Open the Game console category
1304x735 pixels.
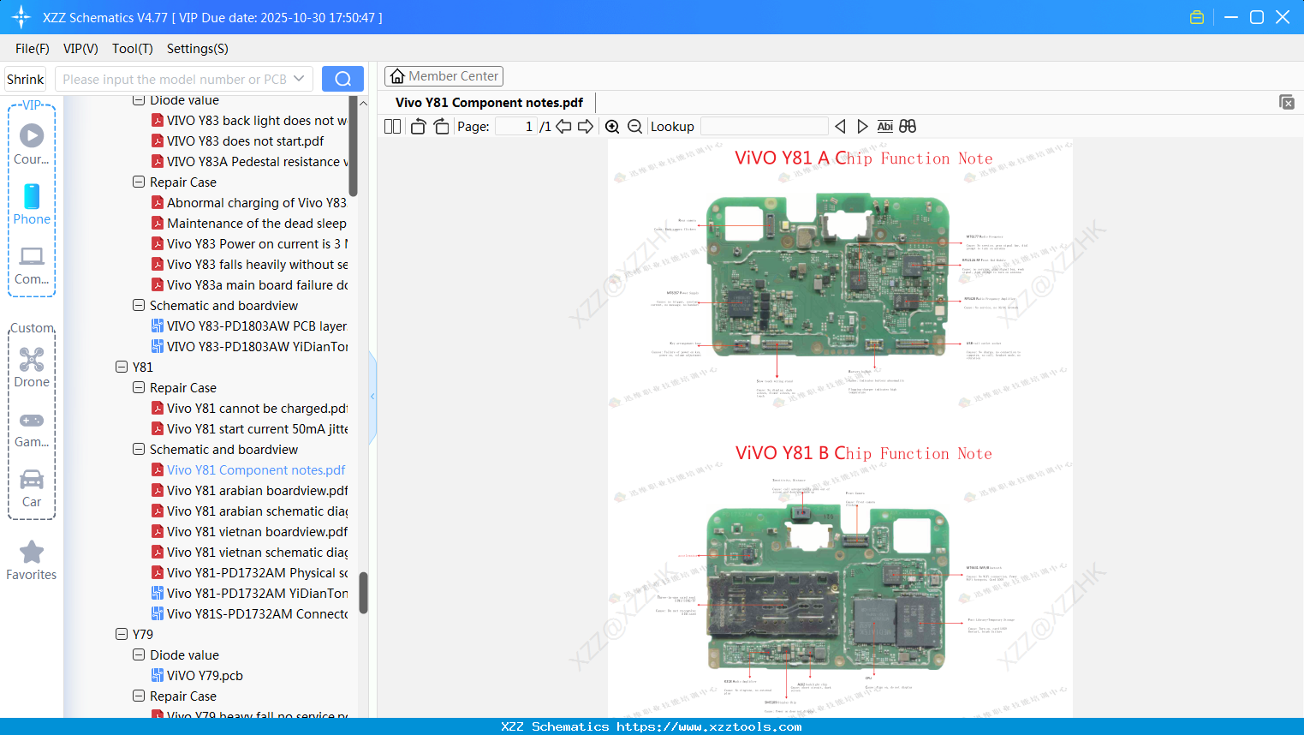(32, 428)
